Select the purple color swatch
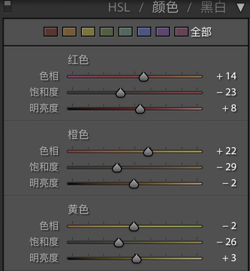Image resolution: width=250 pixels, height=271 pixels. [163, 32]
